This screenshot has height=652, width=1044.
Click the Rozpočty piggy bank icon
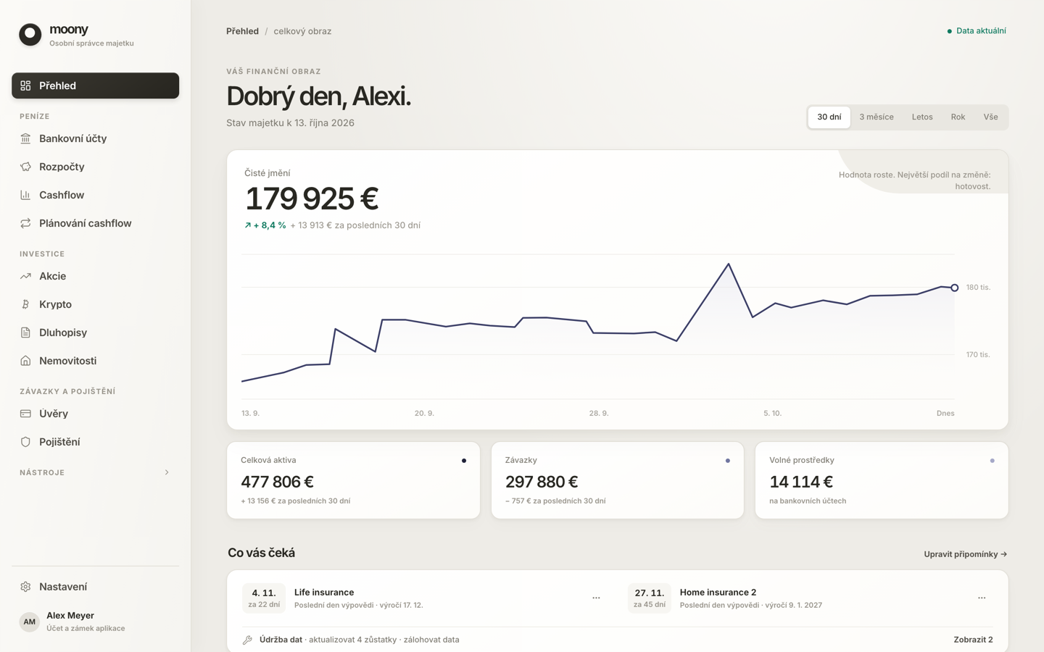coord(25,167)
